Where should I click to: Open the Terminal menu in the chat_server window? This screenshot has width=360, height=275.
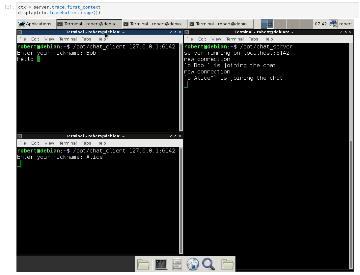(x=235, y=39)
